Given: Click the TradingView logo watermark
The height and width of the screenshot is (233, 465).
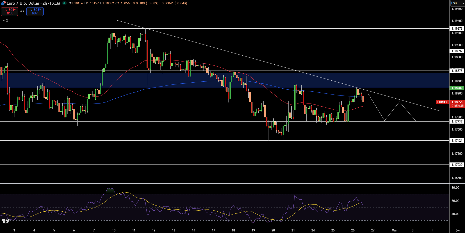Looking at the screenshot, I should coord(5,221).
